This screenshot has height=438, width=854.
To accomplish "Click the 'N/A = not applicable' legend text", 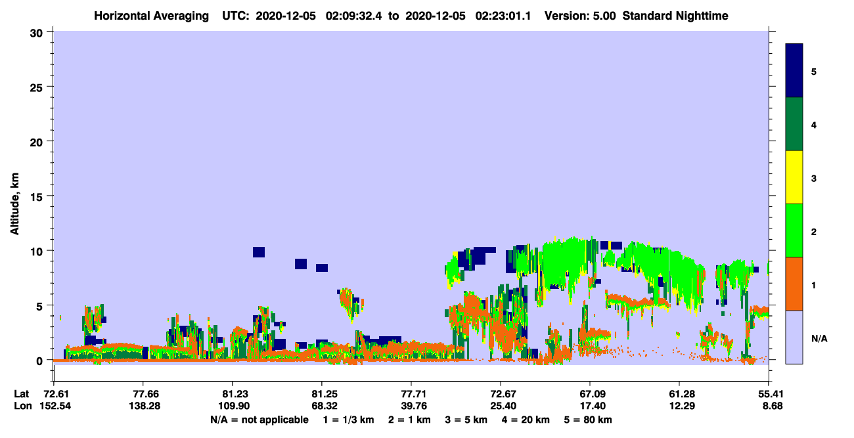I will pos(259,420).
